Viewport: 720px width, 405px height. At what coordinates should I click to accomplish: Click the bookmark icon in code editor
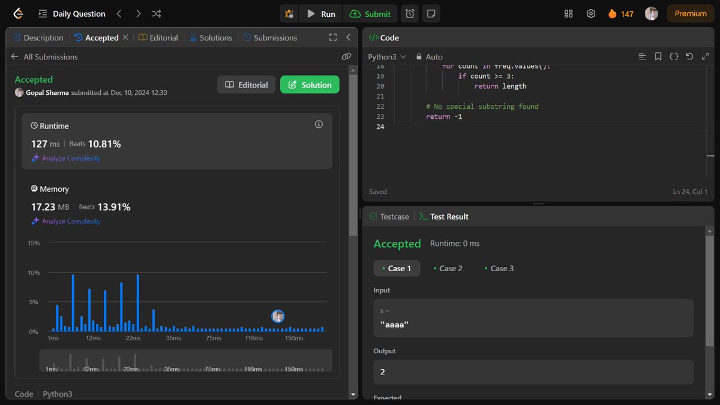point(658,56)
